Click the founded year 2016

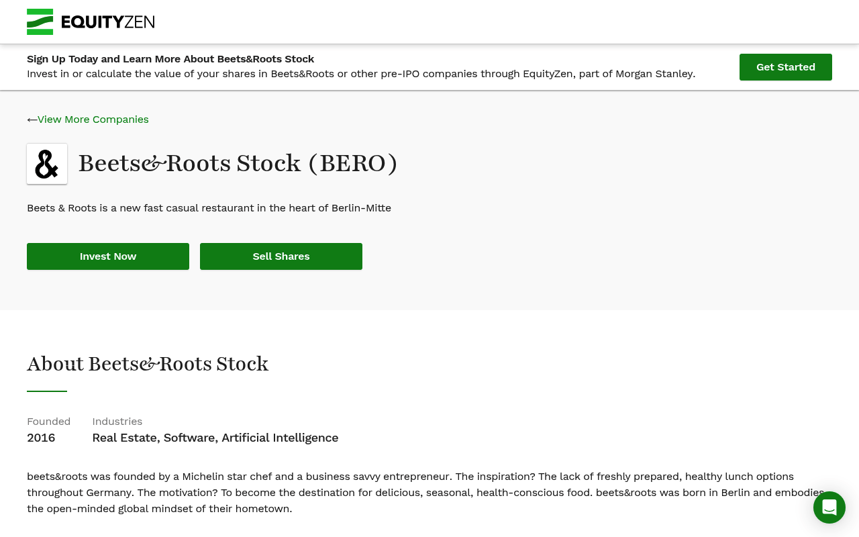pos(41,438)
